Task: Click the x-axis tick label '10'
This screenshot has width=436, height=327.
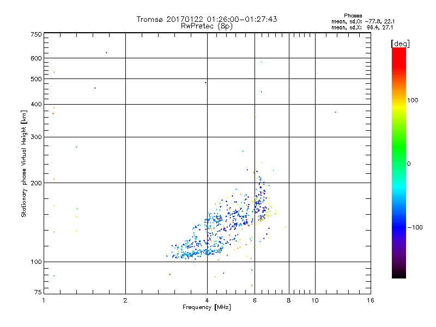Action: click(x=315, y=300)
